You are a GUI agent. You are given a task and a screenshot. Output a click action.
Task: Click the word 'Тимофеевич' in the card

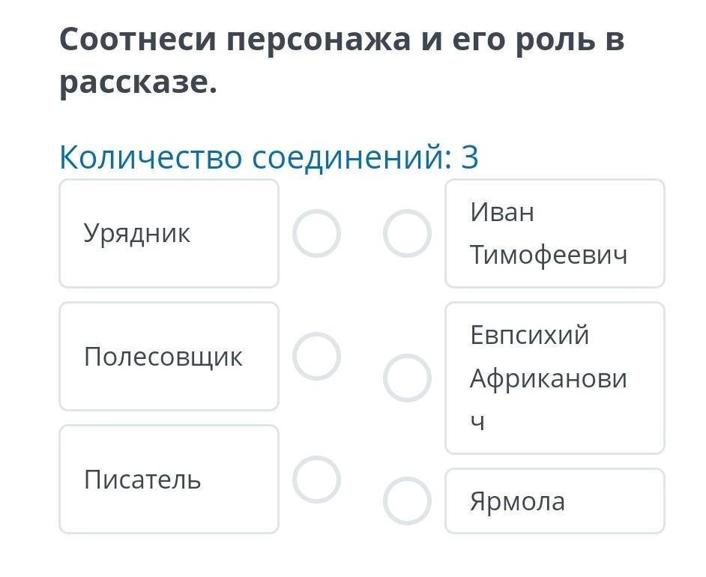(549, 255)
